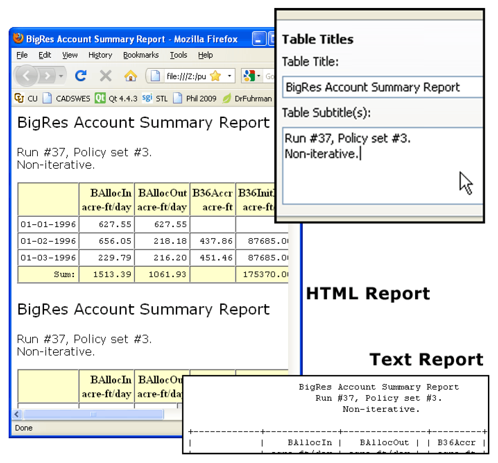Click the Forward navigation arrow

click(47, 76)
